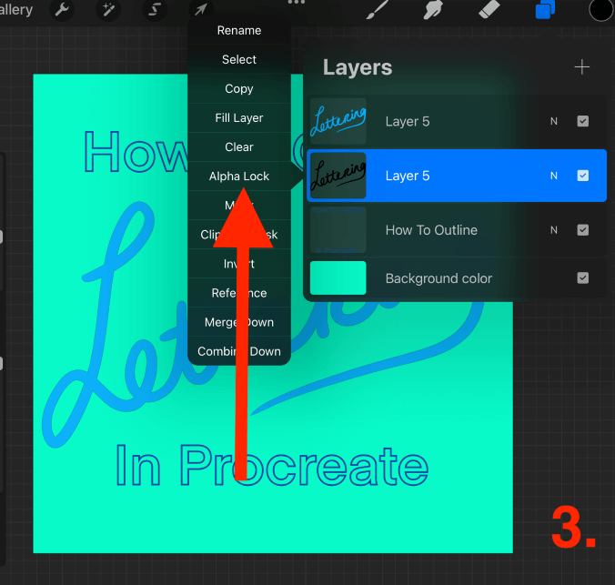615x585 pixels.
Task: Toggle visibility of top Layer 5
Action: (583, 121)
